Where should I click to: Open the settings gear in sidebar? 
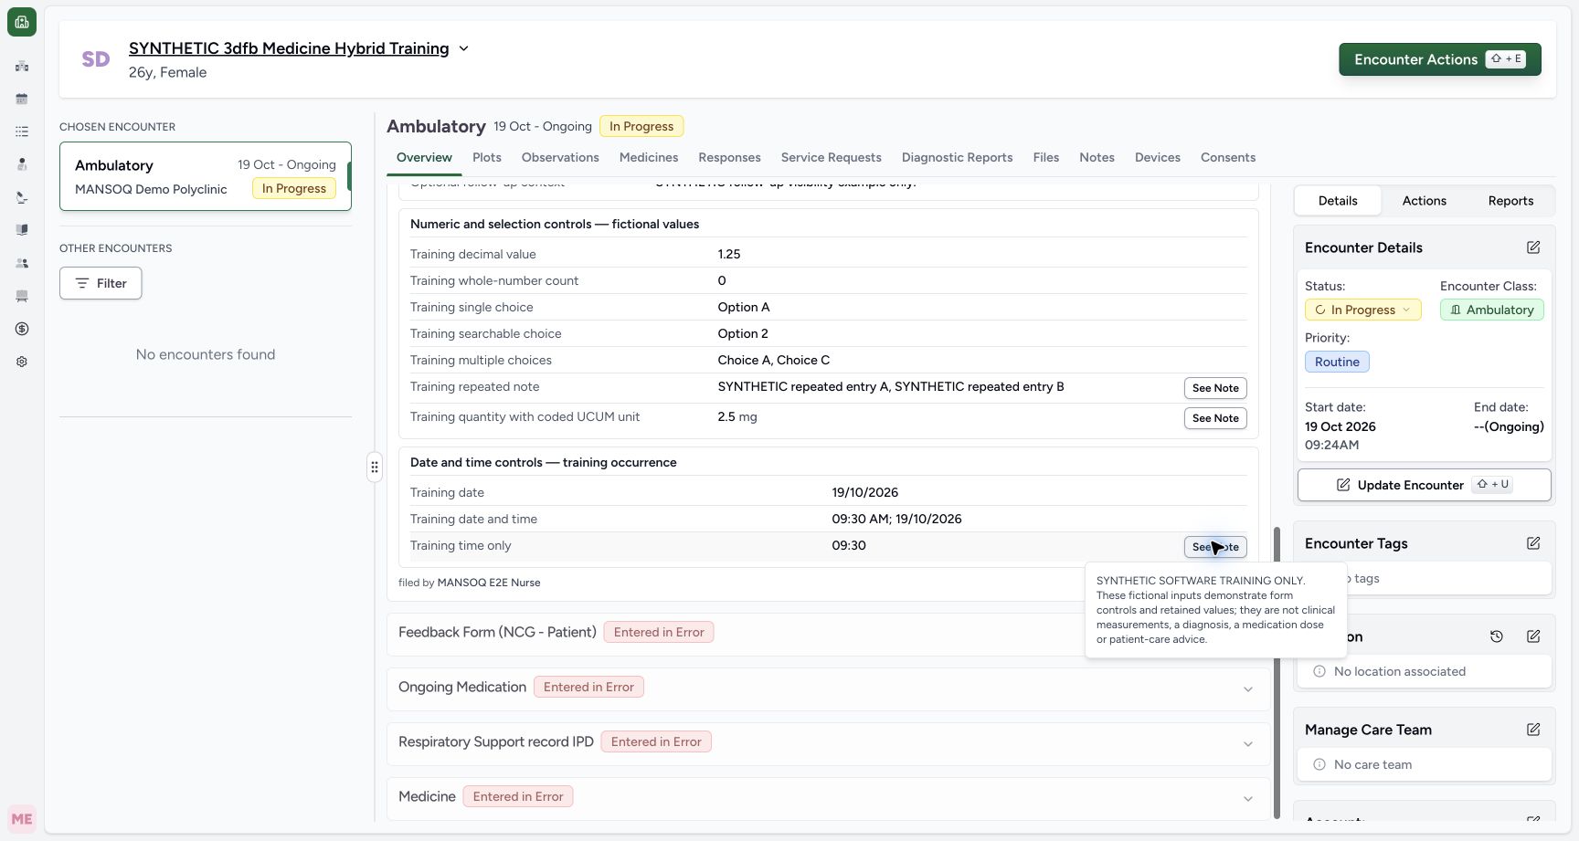[x=22, y=362]
